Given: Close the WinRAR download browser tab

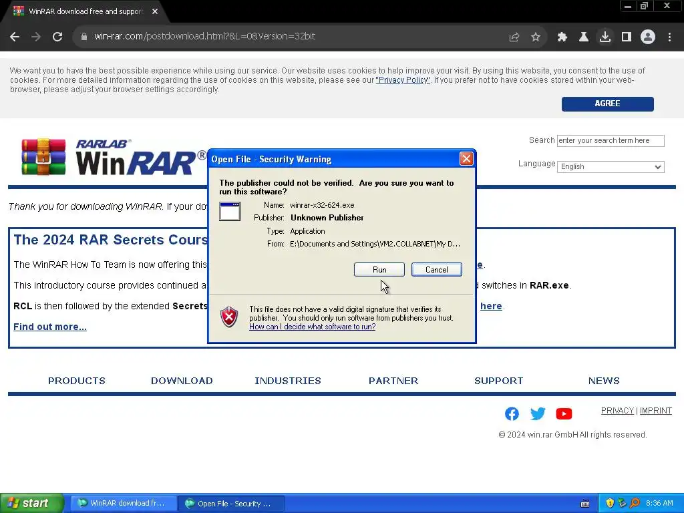Looking at the screenshot, I should [155, 11].
